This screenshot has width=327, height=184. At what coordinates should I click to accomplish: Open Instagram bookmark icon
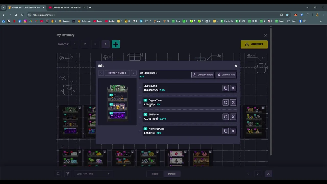[25, 21]
